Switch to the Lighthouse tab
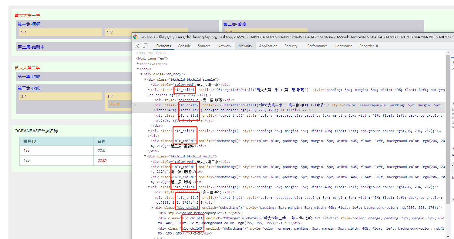 [x=343, y=46]
